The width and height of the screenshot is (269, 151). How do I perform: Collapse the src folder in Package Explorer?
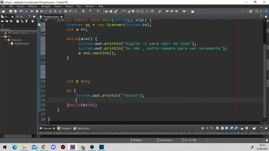click(x=2, y=36)
